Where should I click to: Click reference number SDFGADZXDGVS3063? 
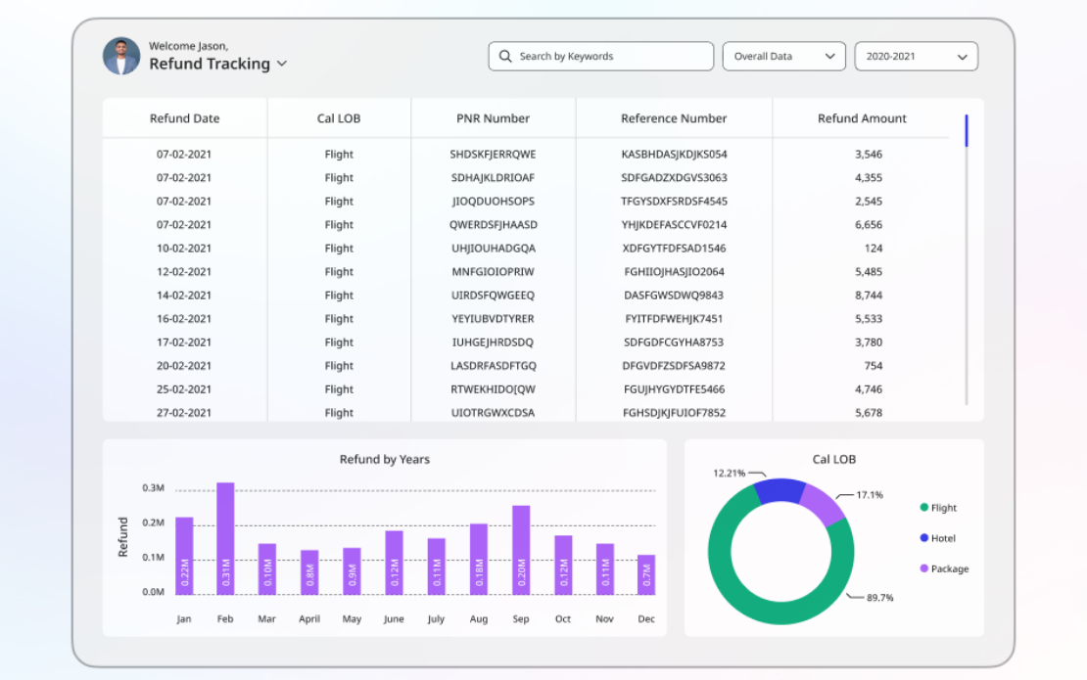(674, 178)
